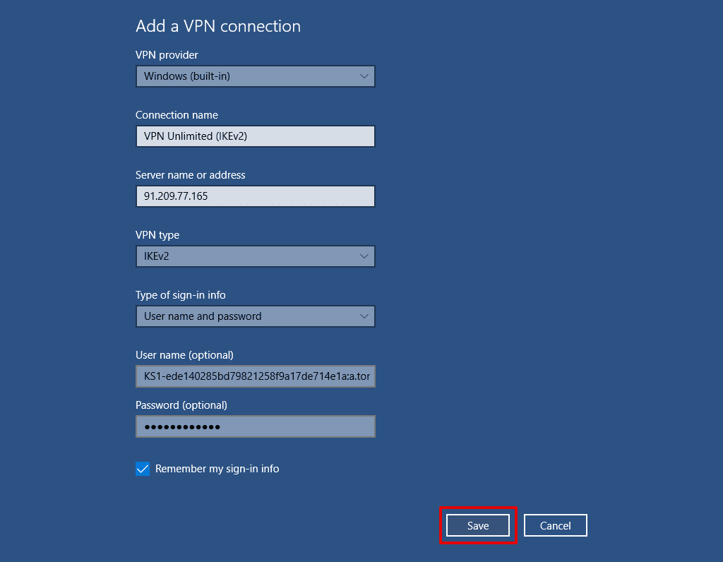
Task: Toggle the Remember my sign-in info checkbox
Action: click(142, 468)
